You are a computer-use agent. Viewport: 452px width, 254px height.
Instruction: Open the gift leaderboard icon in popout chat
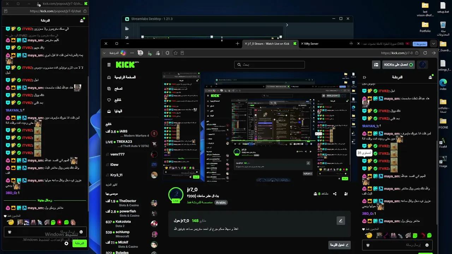point(82,20)
